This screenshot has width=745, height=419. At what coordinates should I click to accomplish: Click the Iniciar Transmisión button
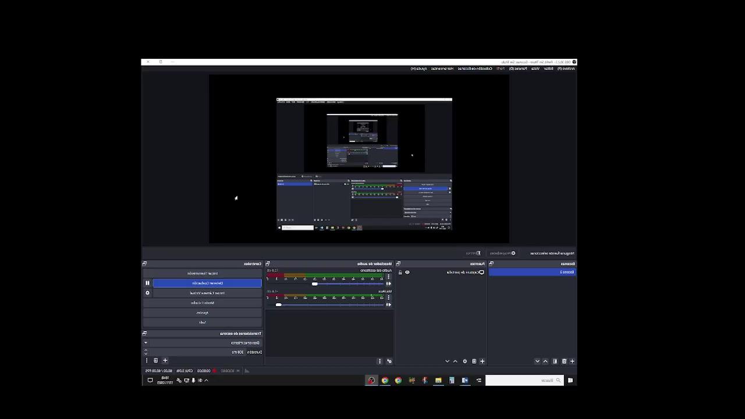(202, 274)
